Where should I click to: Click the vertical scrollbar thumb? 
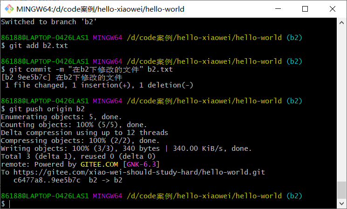(x=341, y=190)
